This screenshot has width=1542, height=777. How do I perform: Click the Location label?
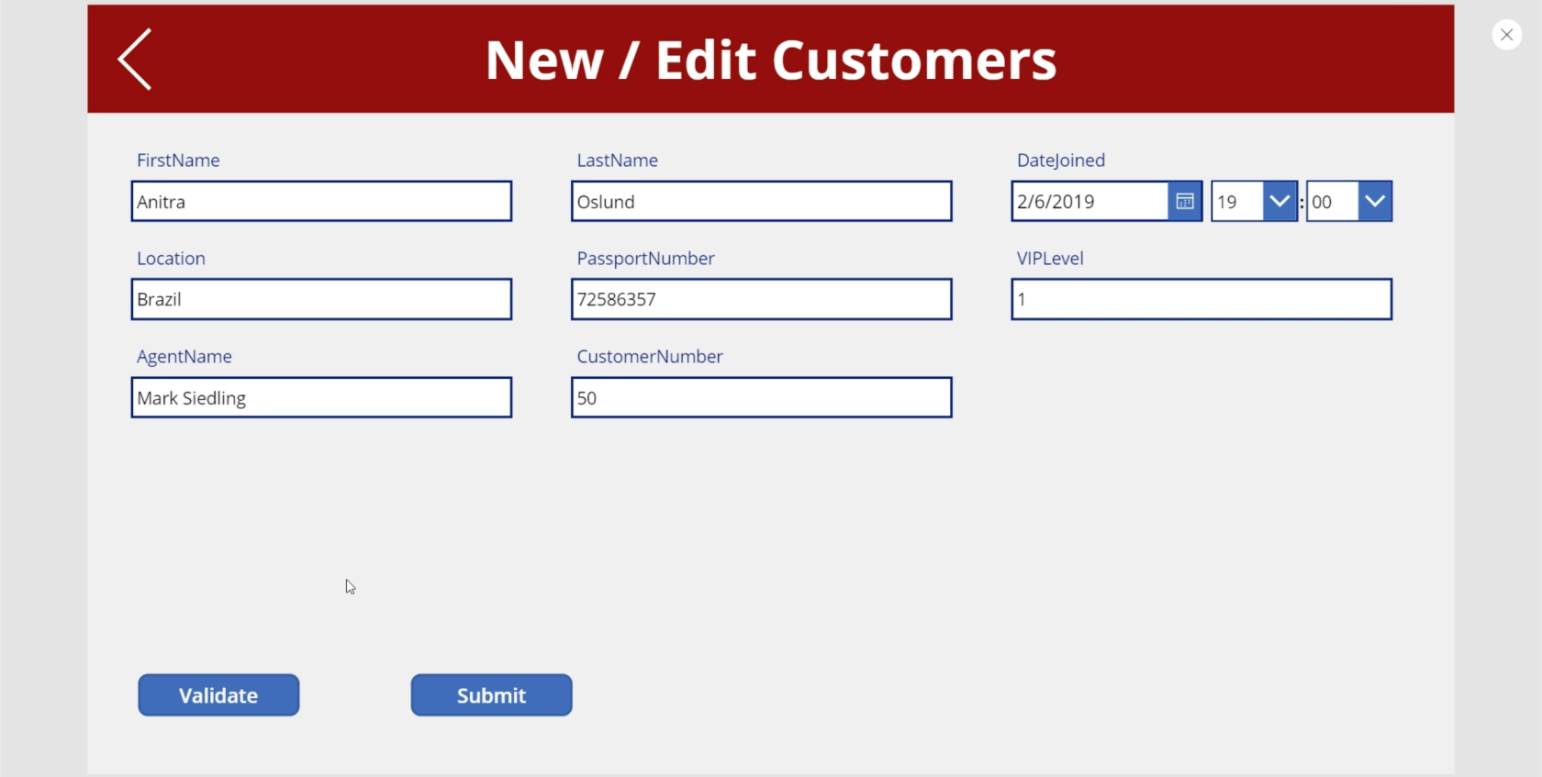click(x=171, y=259)
